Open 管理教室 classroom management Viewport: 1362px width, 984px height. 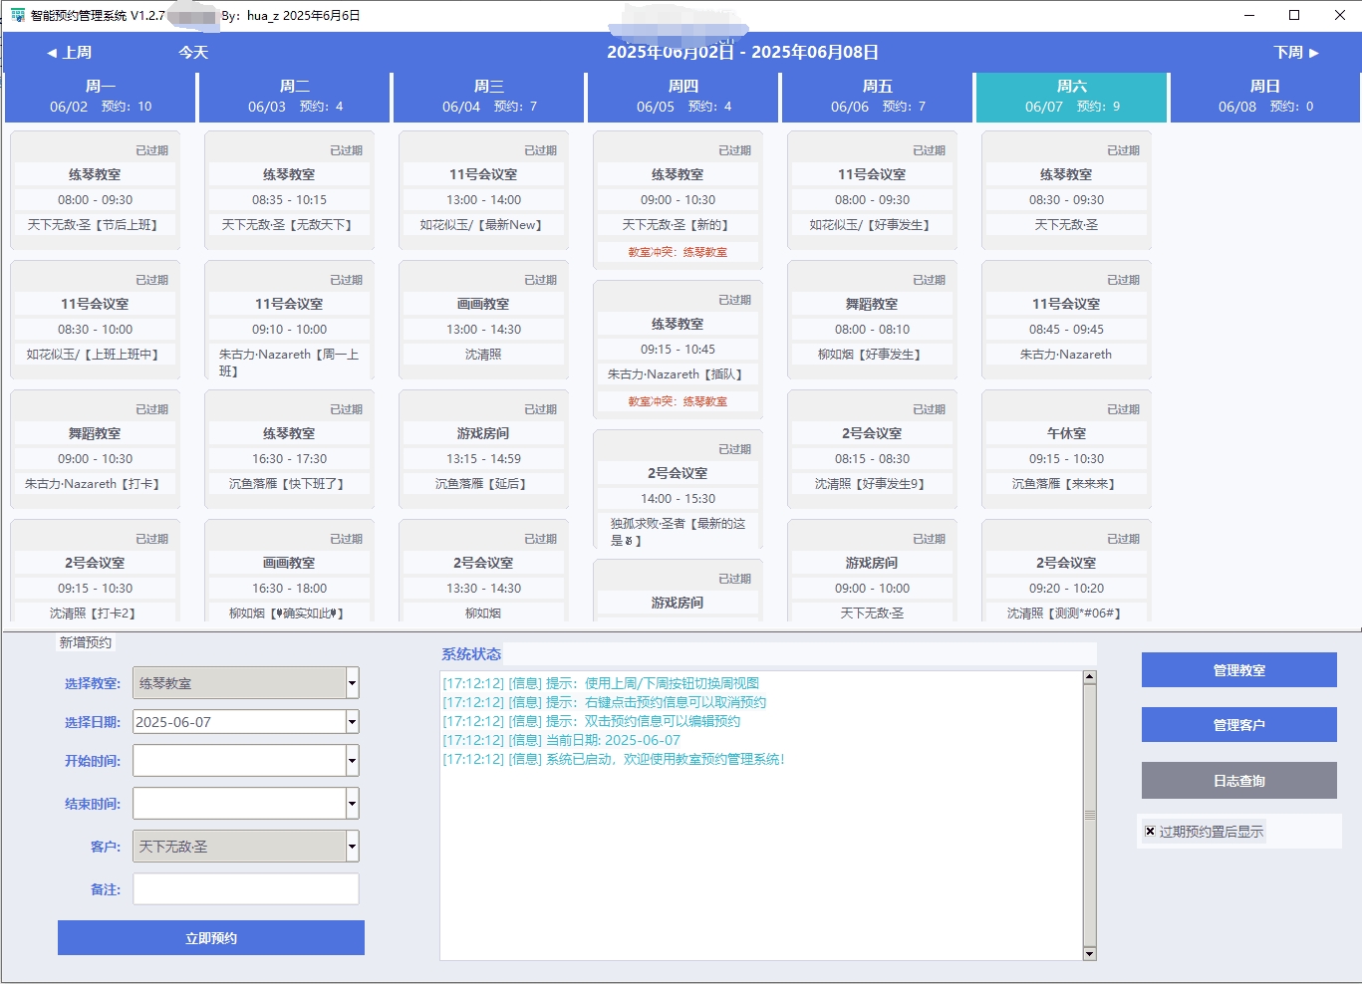[x=1238, y=669]
